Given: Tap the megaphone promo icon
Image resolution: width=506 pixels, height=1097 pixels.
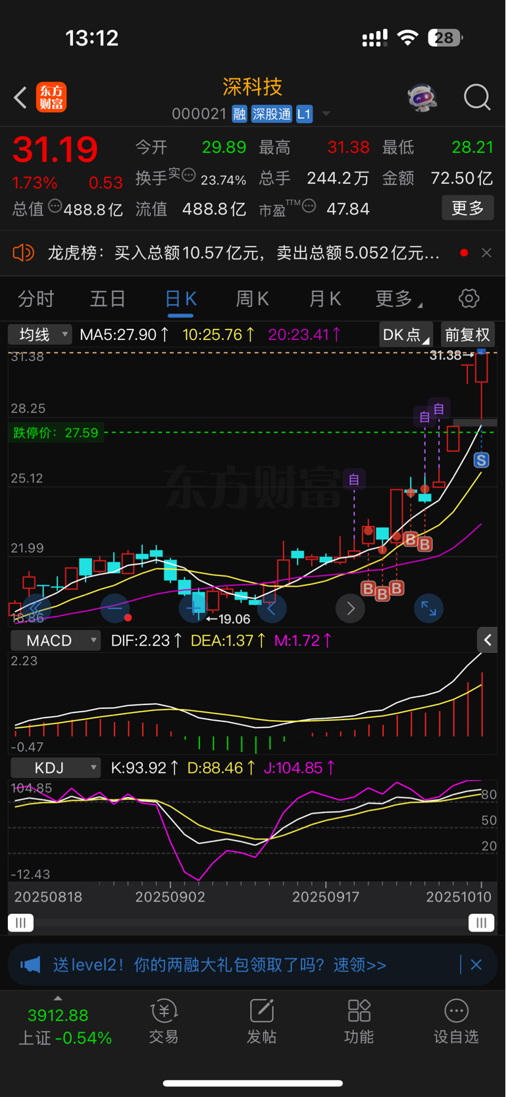Looking at the screenshot, I should 30,965.
